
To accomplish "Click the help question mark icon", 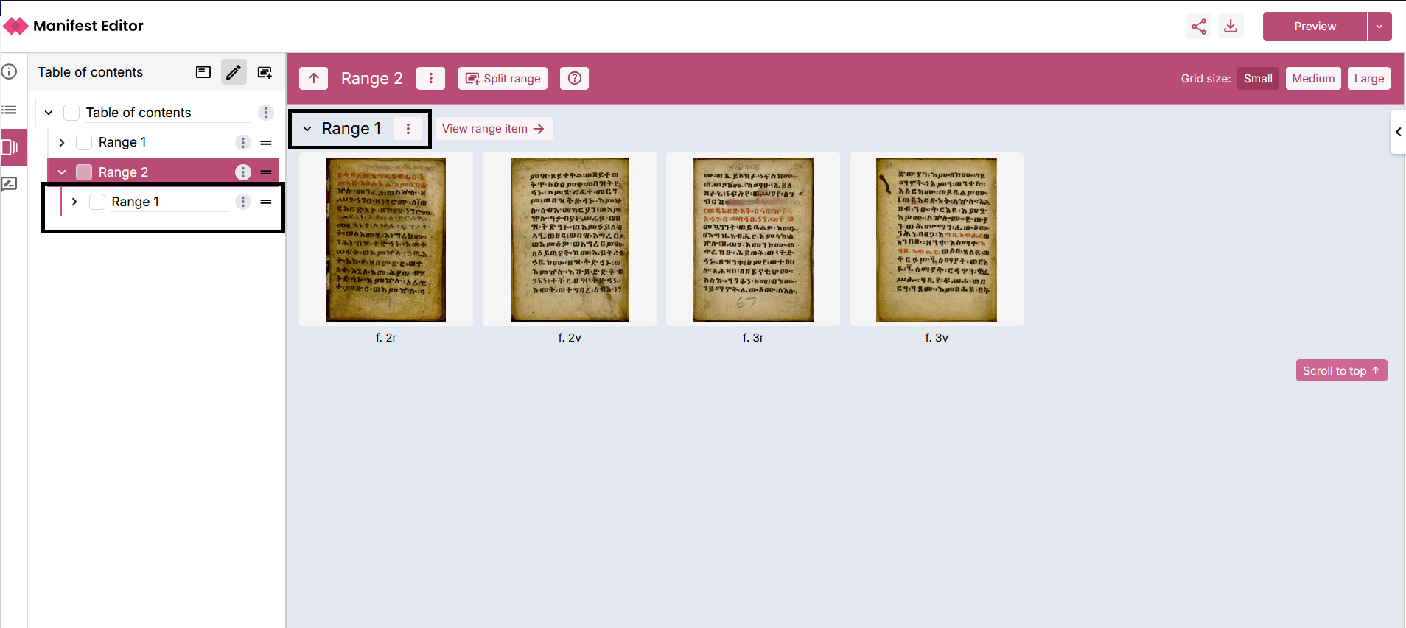I will (x=574, y=79).
